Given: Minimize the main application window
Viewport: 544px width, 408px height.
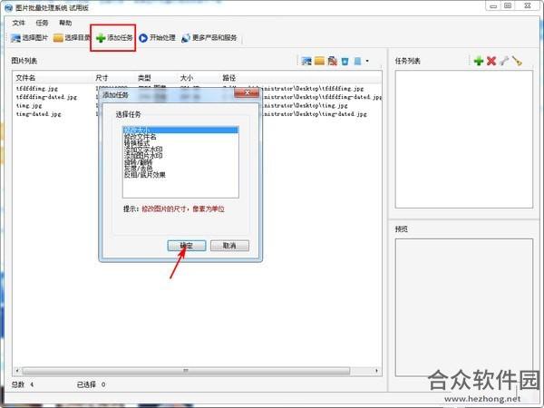Looking at the screenshot, I should [x=493, y=6].
